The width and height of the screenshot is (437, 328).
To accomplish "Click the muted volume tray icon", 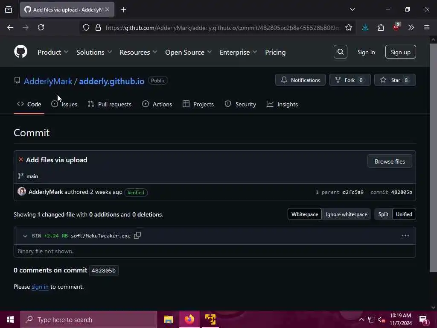I will pos(382,319).
